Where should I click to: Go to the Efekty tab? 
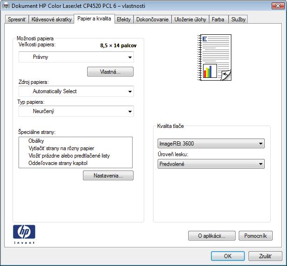click(124, 19)
